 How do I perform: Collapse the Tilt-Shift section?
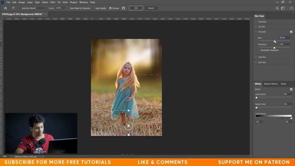256,32
